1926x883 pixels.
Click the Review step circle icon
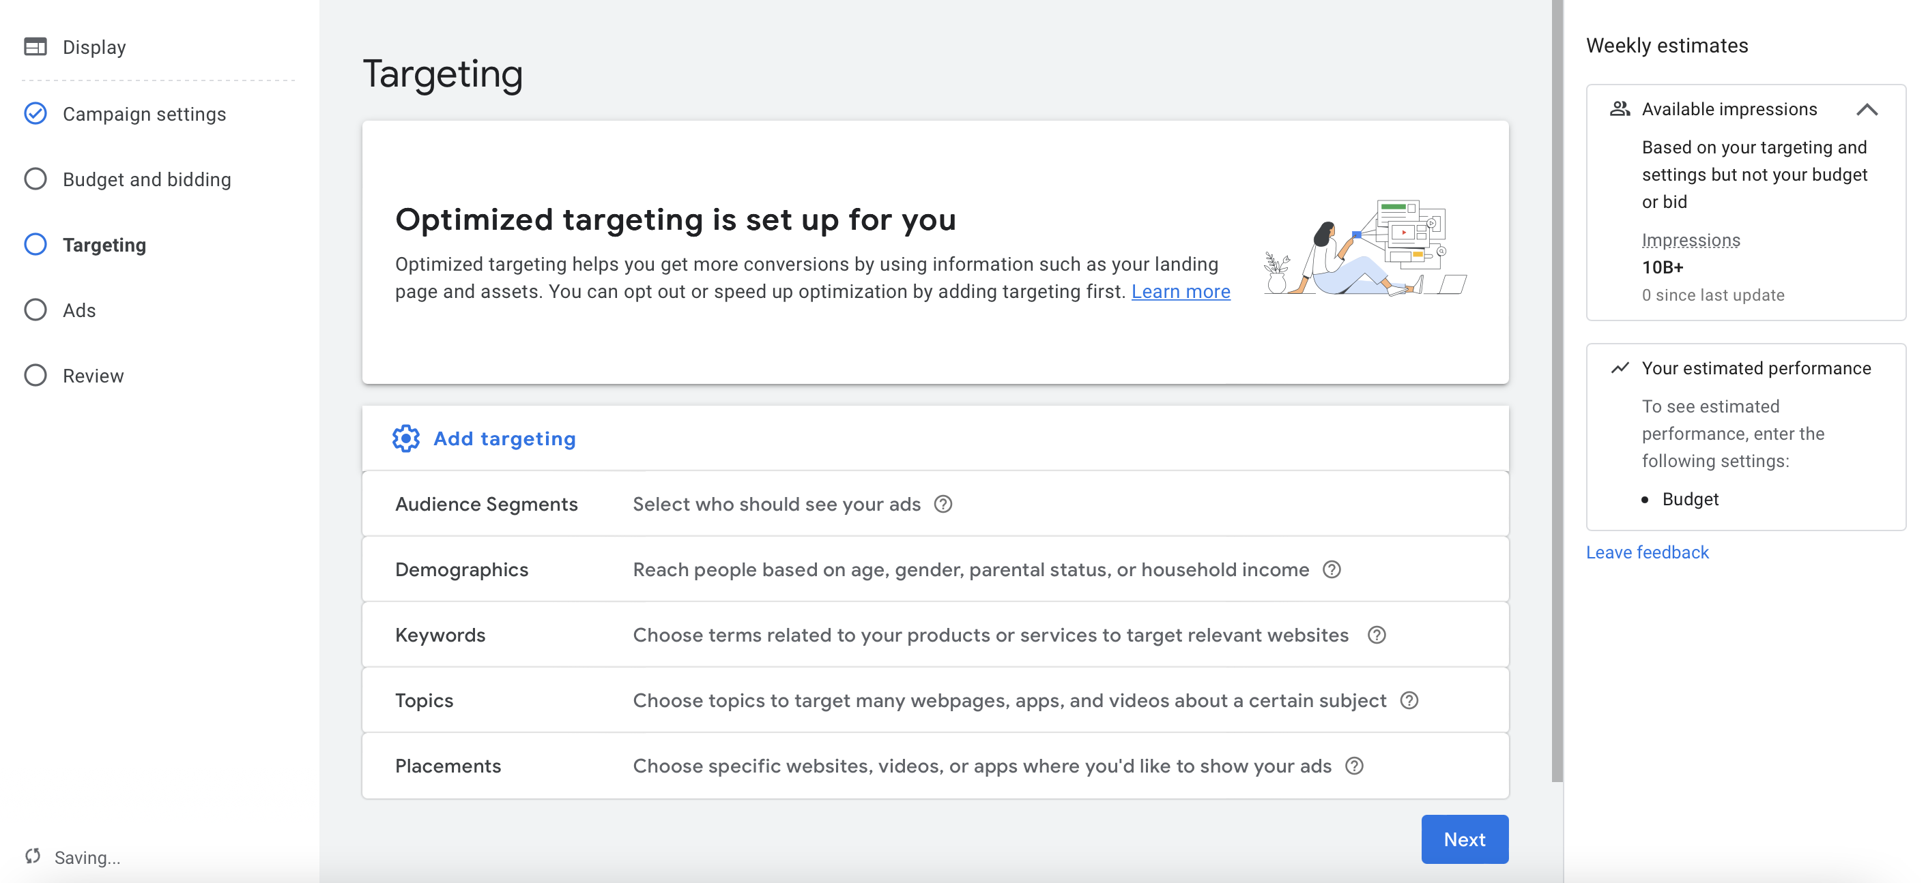(x=35, y=375)
